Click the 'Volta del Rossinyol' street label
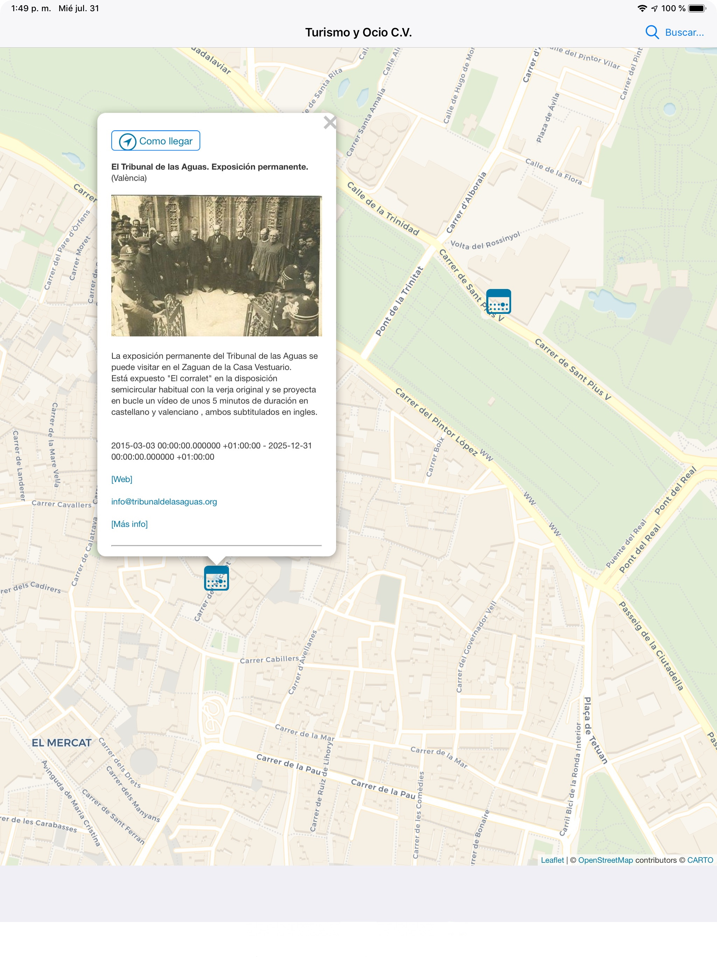The width and height of the screenshot is (717, 957). (x=485, y=241)
